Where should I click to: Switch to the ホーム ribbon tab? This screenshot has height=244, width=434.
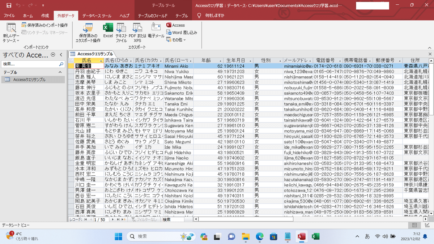point(28,16)
